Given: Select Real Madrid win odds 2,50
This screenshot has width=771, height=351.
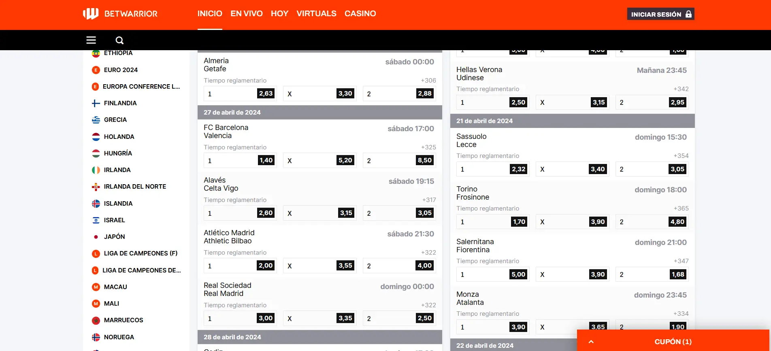Looking at the screenshot, I should [x=399, y=318].
